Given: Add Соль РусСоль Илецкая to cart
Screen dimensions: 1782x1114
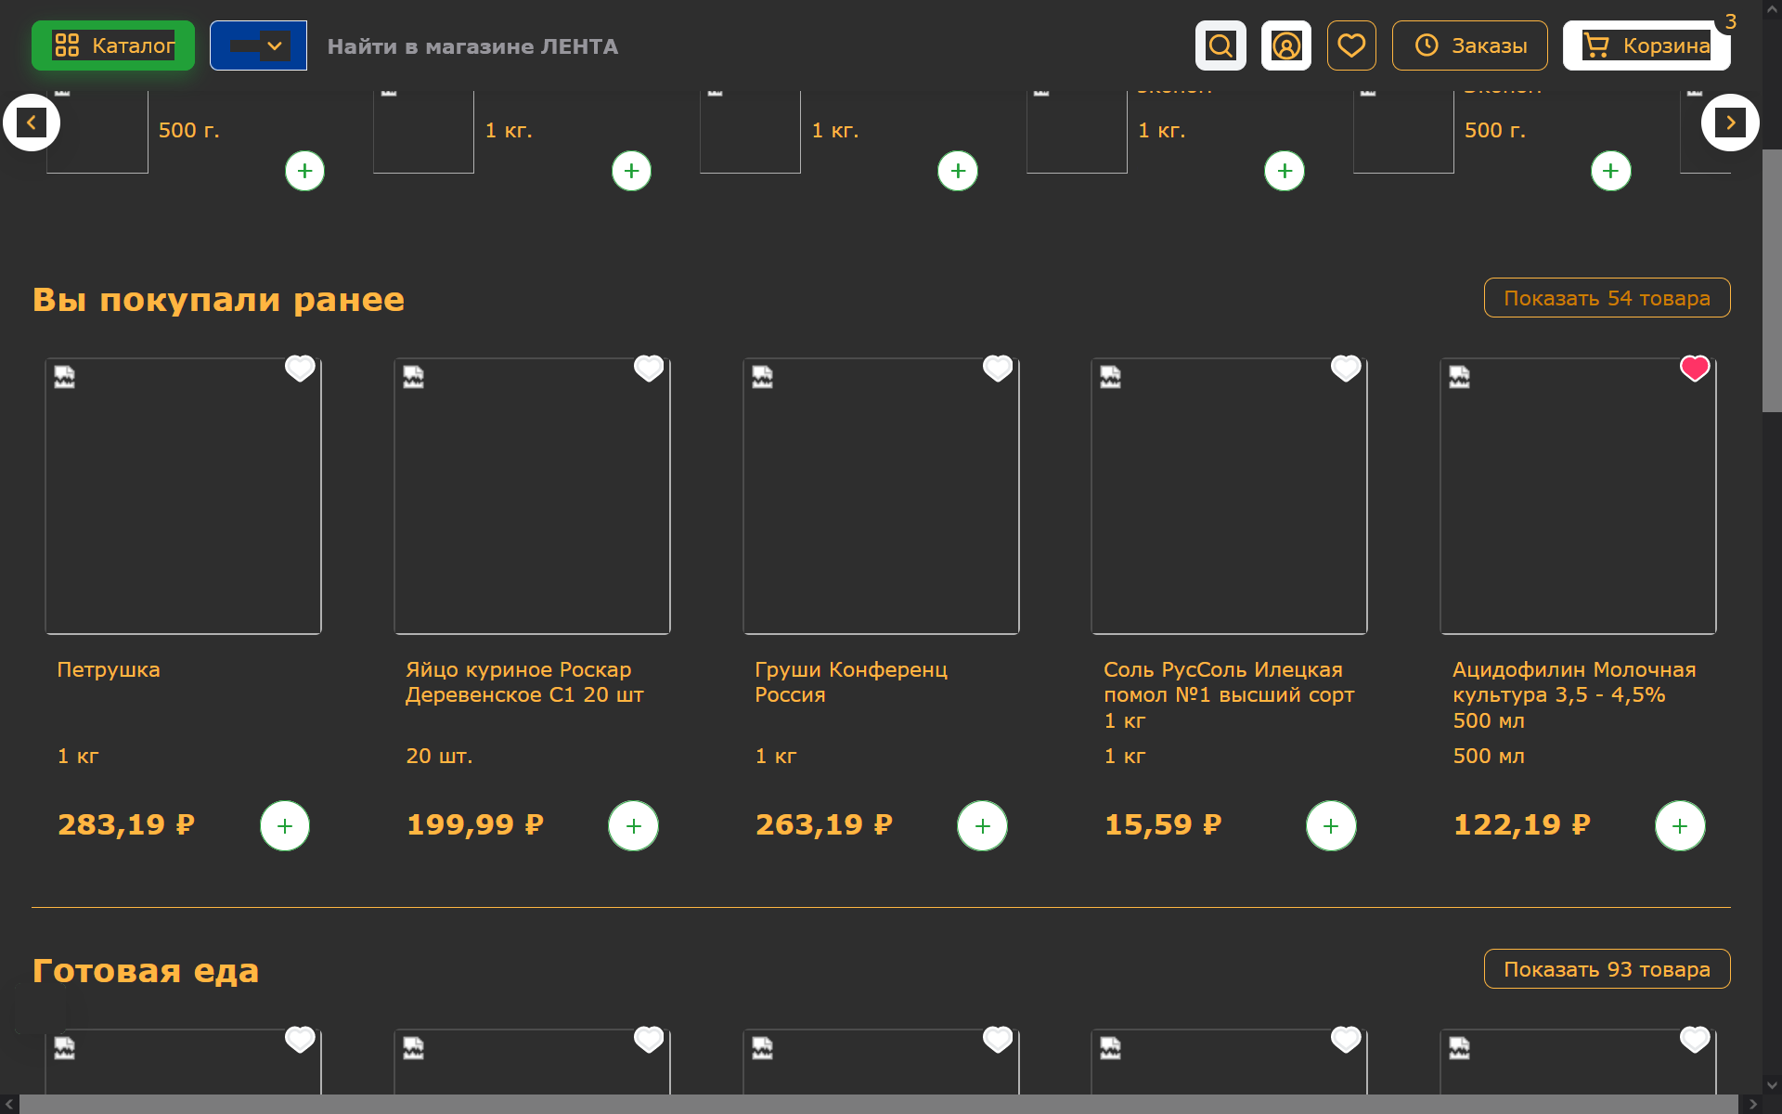Looking at the screenshot, I should 1331,825.
